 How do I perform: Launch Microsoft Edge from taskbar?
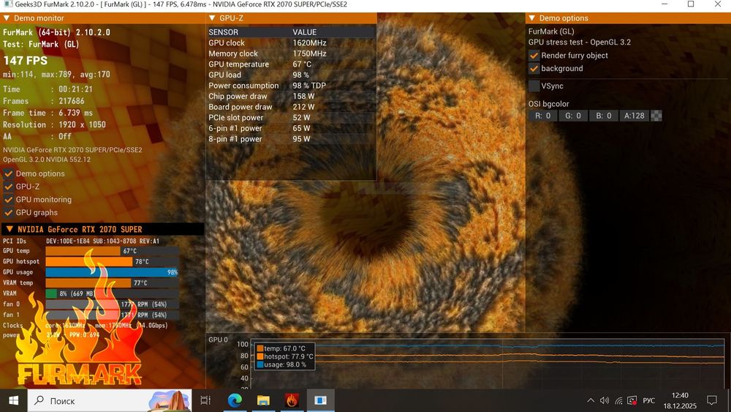pos(235,400)
